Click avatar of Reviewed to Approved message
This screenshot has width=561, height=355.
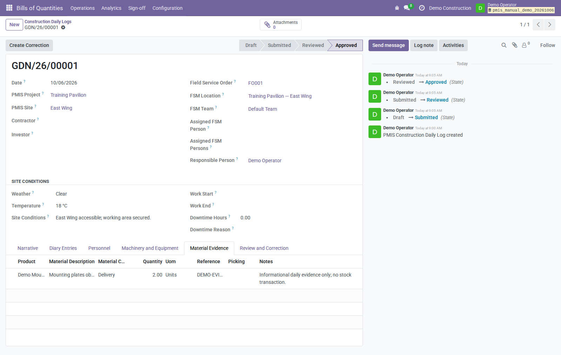pyautogui.click(x=375, y=79)
